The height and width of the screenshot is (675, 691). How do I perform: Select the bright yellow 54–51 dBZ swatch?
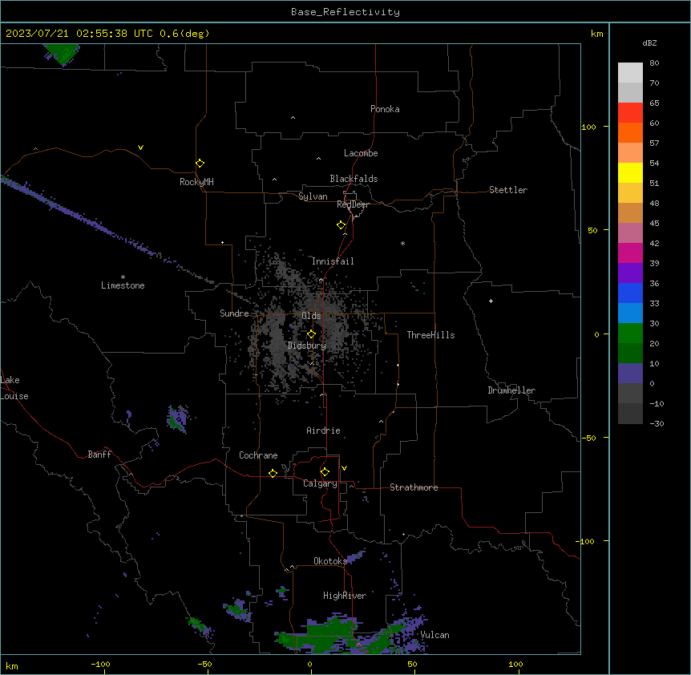[x=630, y=172]
